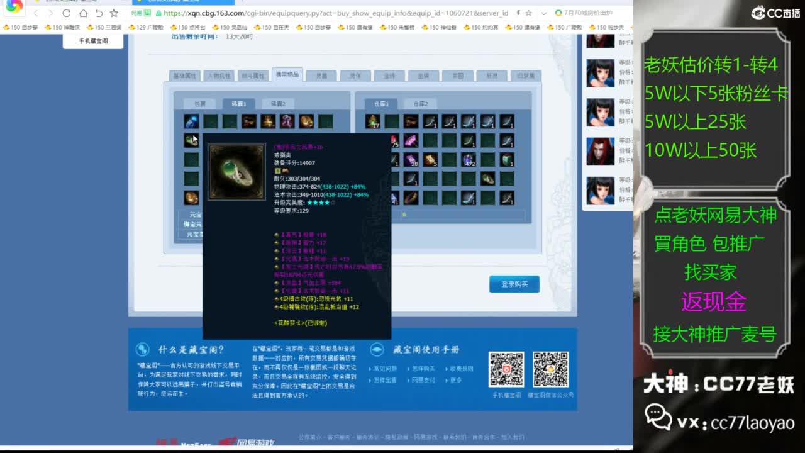This screenshot has height=453, width=805.
Task: Open the 公司简介 footer link
Action: 309,437
